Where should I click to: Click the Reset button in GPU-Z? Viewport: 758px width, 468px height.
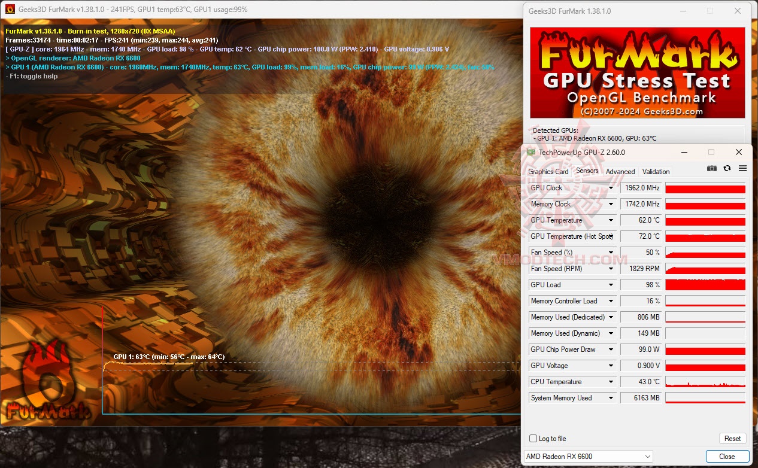click(732, 439)
